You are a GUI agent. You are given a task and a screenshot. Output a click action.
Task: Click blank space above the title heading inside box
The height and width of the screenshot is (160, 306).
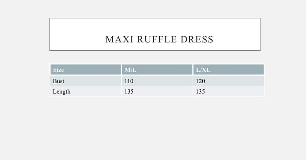pyautogui.click(x=155, y=26)
